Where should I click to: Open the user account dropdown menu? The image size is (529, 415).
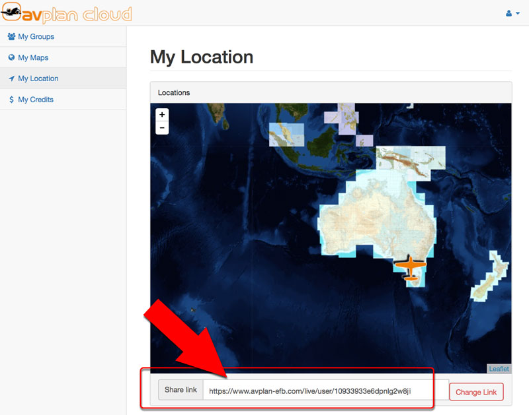point(512,13)
